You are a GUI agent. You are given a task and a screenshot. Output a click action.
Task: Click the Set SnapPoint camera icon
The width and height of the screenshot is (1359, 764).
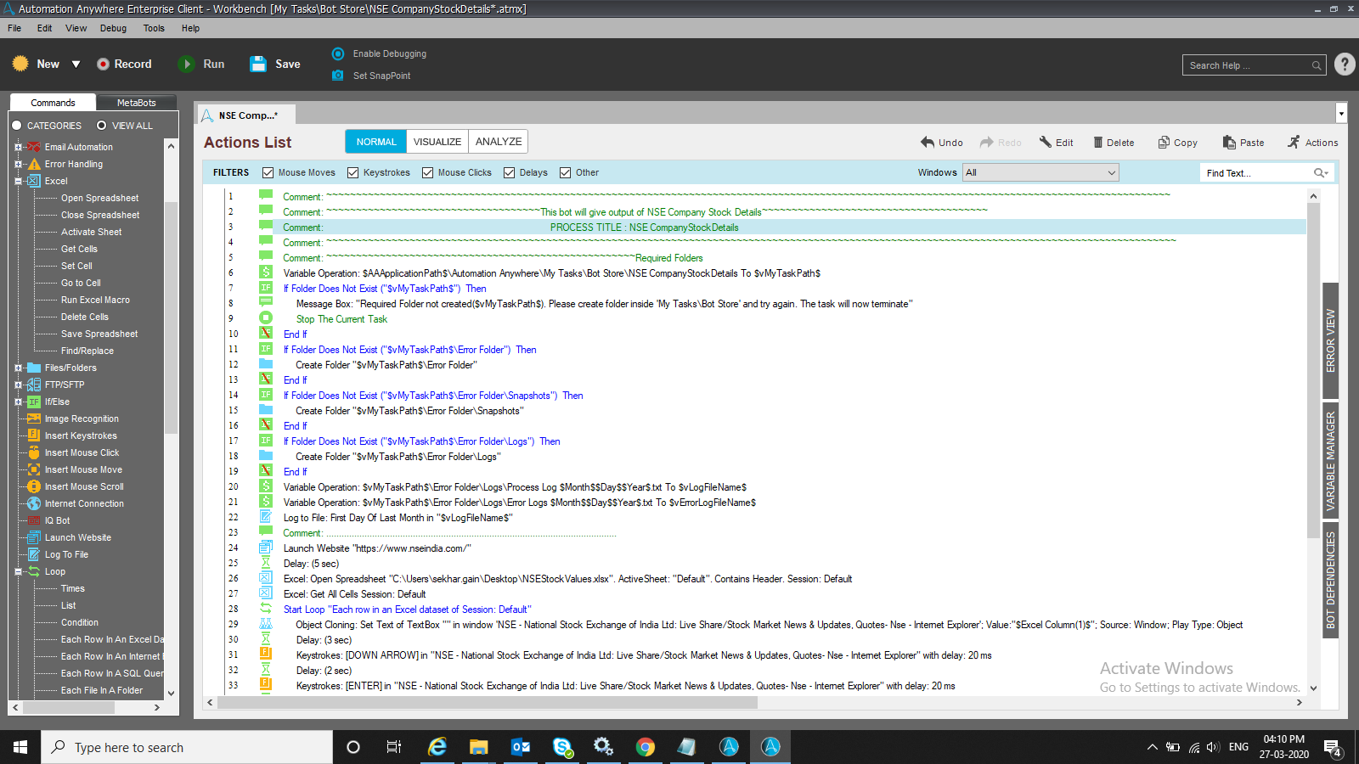(338, 76)
